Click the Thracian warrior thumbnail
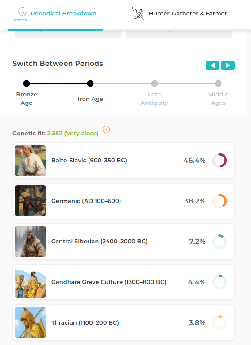 (31, 322)
